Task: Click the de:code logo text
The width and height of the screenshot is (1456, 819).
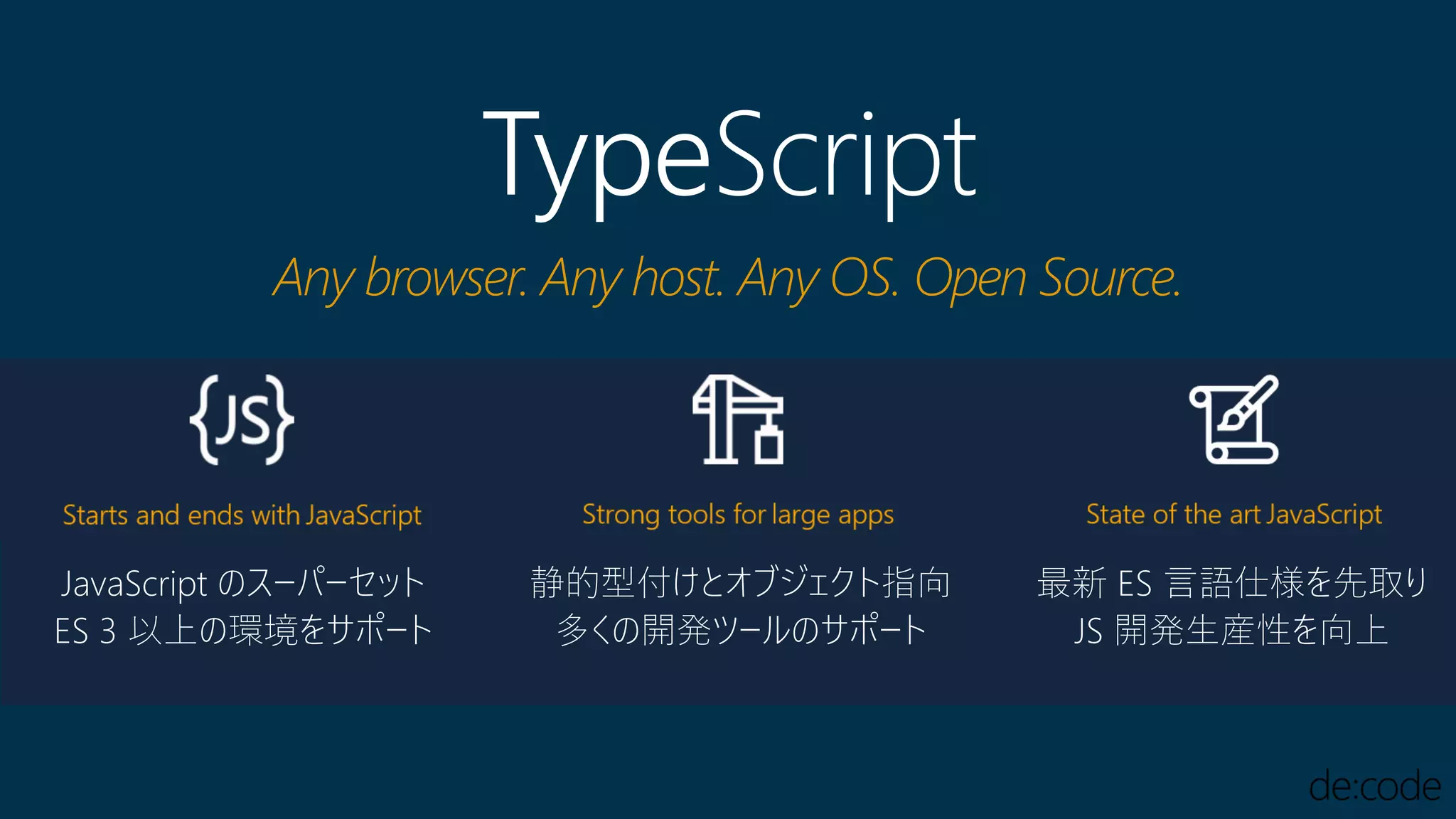Action: 1375,786
